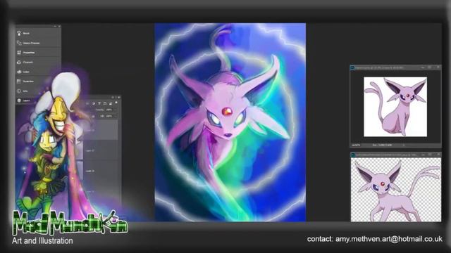Screen dimensions: 451x253
Task: Filter layers by shape layers icon
Action: click(105, 103)
